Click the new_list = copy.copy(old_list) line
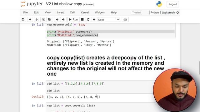 pos(71,106)
